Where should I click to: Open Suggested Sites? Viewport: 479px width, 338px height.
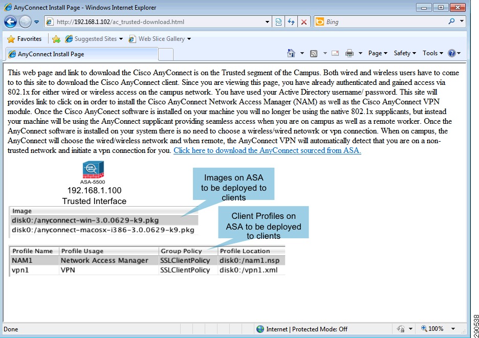click(94, 39)
